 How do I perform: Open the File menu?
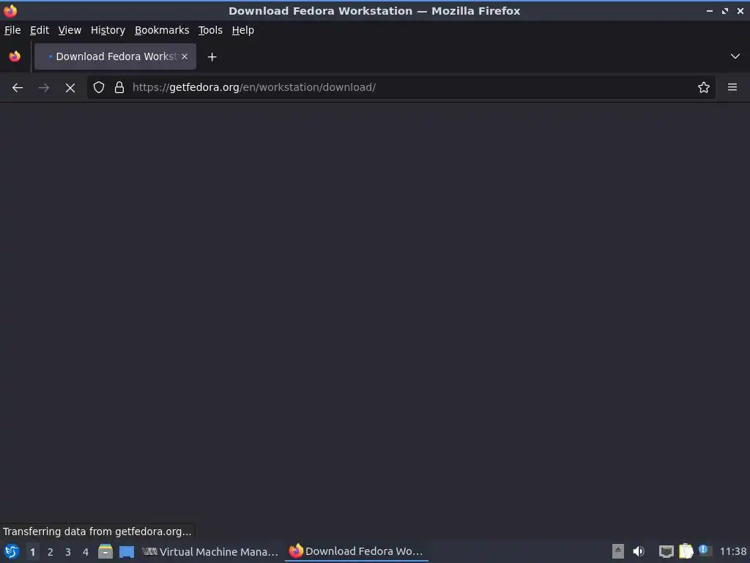[x=12, y=30]
